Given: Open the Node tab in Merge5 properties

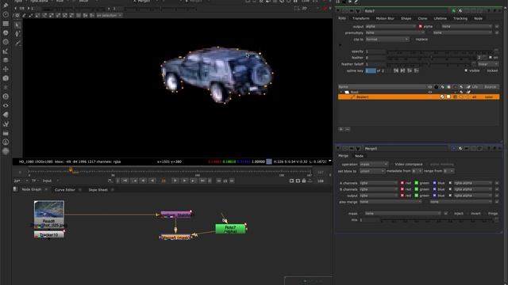Looking at the screenshot, I should click(359, 156).
